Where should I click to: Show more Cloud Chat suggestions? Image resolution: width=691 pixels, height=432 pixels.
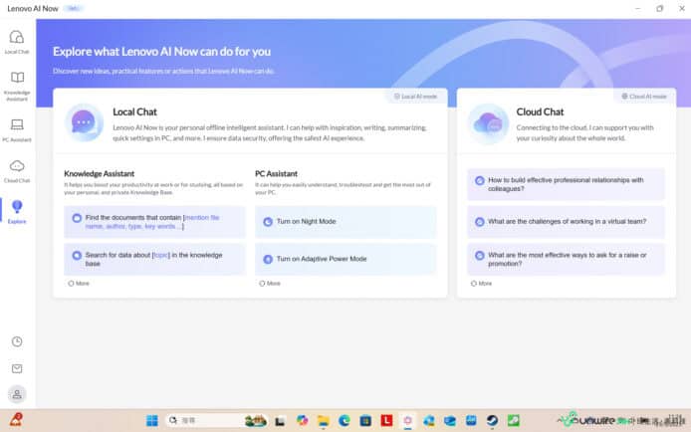tap(481, 283)
